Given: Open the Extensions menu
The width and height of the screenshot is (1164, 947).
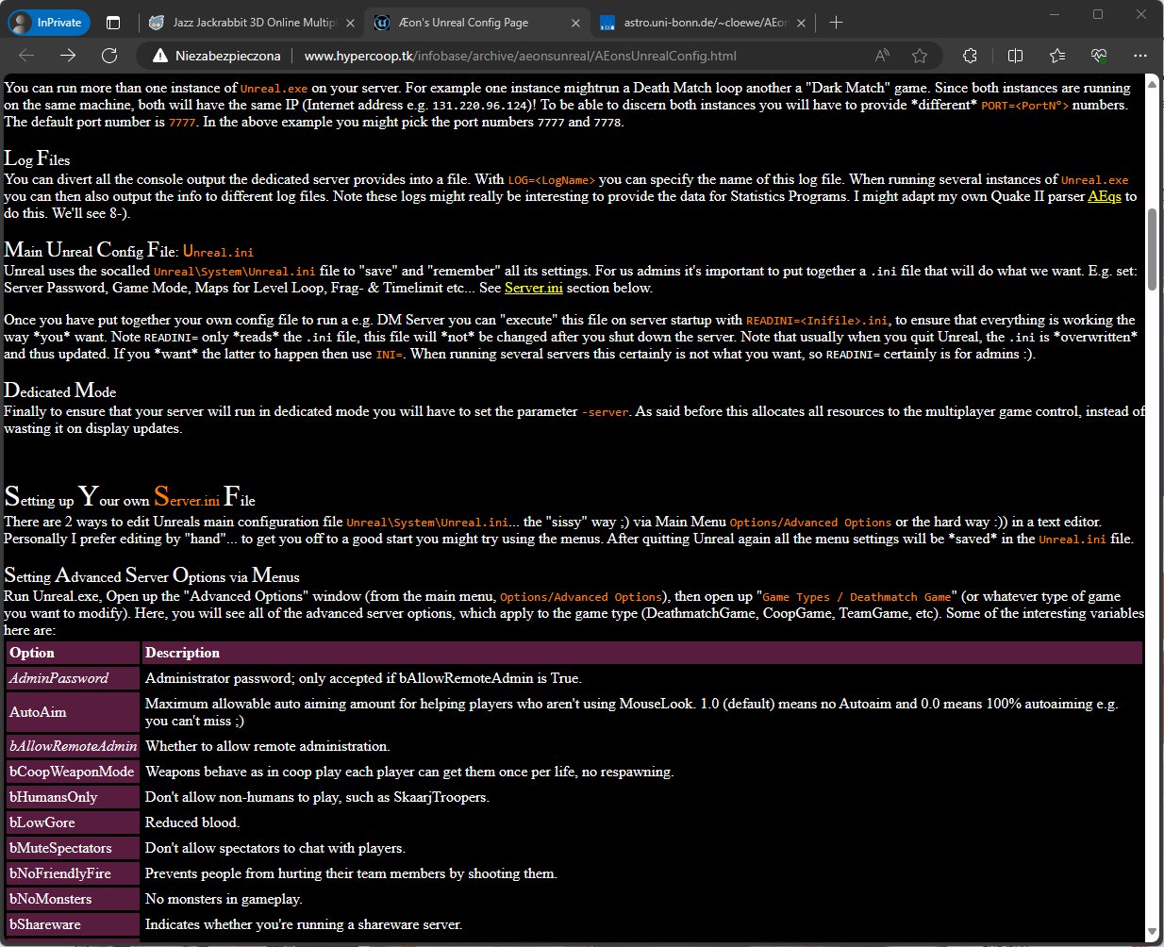Looking at the screenshot, I should pyautogui.click(x=970, y=56).
